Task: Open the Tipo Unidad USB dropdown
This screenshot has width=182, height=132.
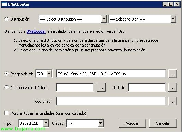Action: (34, 123)
